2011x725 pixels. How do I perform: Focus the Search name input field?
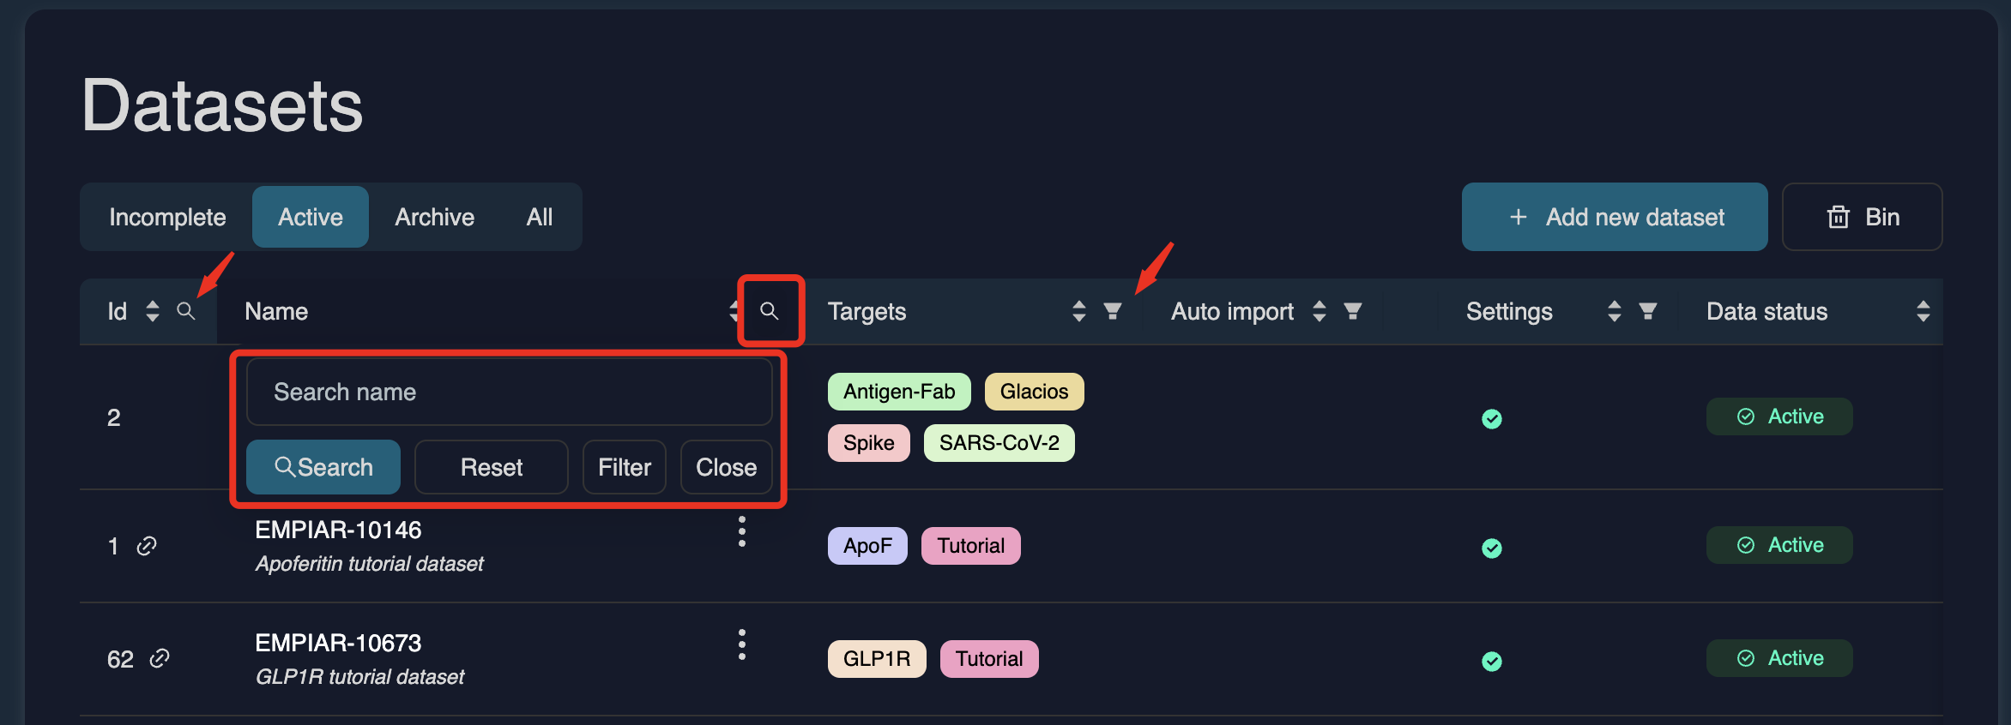[509, 392]
